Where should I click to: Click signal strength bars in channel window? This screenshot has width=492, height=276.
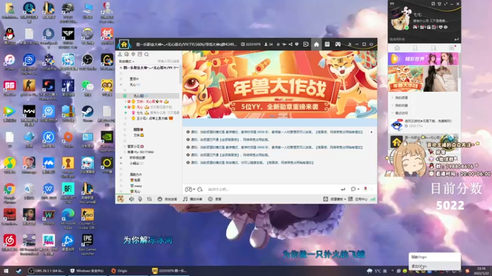tap(373, 199)
